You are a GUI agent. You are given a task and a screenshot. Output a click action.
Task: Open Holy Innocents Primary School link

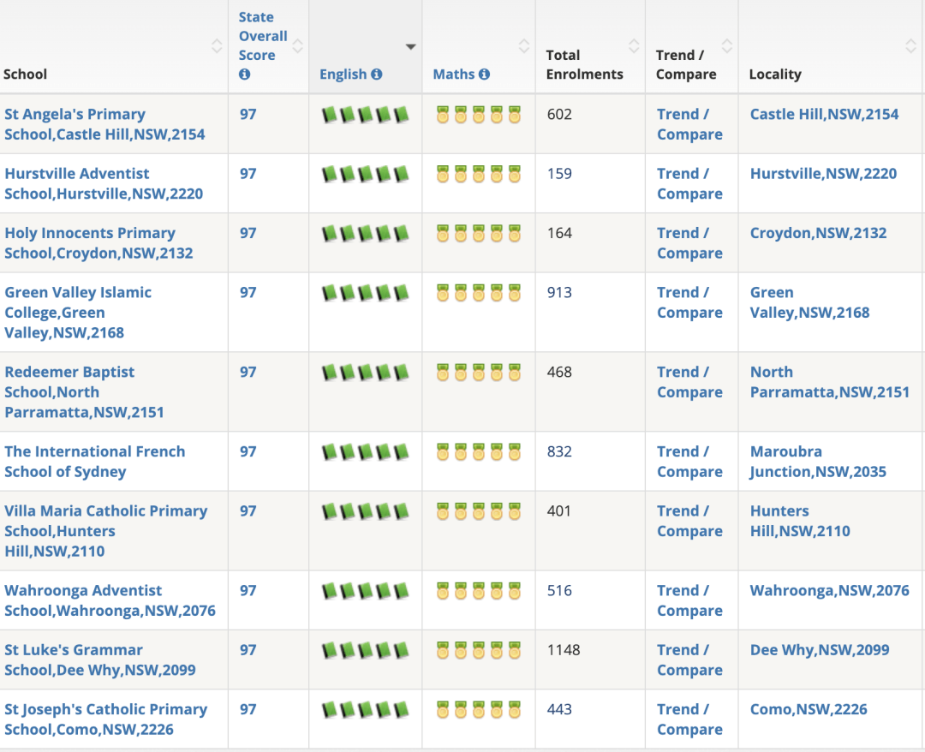tap(98, 243)
